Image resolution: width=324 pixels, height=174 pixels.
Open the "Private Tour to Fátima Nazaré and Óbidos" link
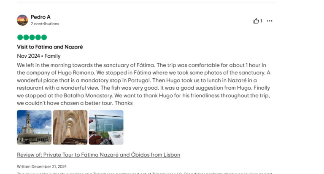(98, 155)
